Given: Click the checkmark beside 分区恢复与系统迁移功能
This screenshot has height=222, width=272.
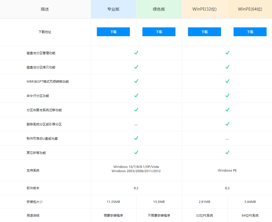Looking at the screenshot, I should (136, 110).
